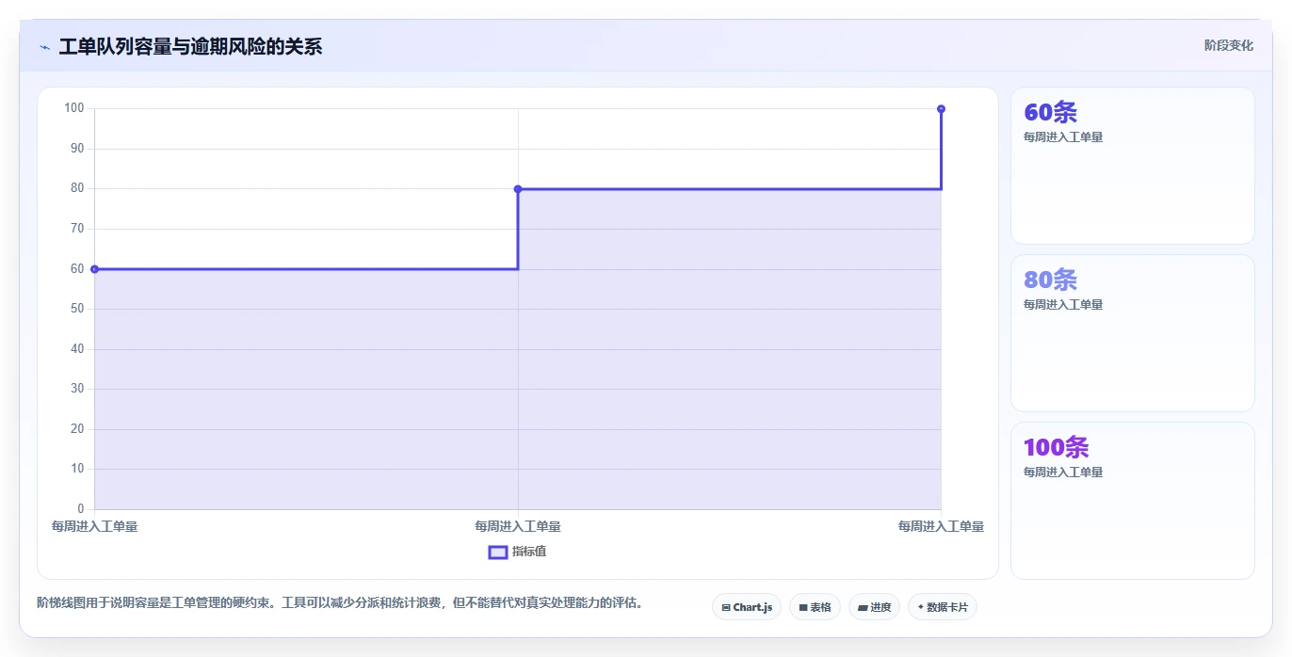Click the chart data point at value 60
Image resolution: width=1292 pixels, height=657 pixels.
pos(94,269)
